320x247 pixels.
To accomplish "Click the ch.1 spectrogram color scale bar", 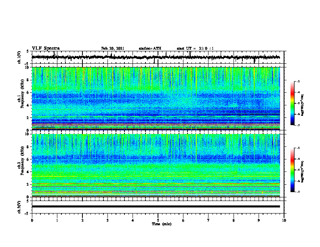I will [x=293, y=103].
